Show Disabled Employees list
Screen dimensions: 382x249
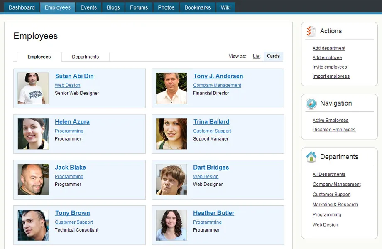(x=334, y=130)
